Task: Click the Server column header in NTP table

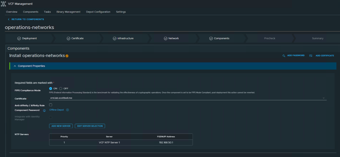Action: coord(109,137)
